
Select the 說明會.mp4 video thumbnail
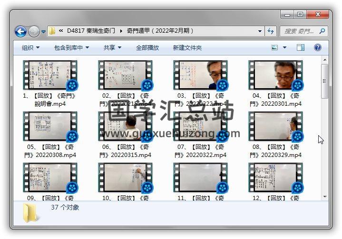50,75
